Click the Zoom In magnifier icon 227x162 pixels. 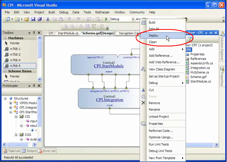pyautogui.click(x=66, y=26)
